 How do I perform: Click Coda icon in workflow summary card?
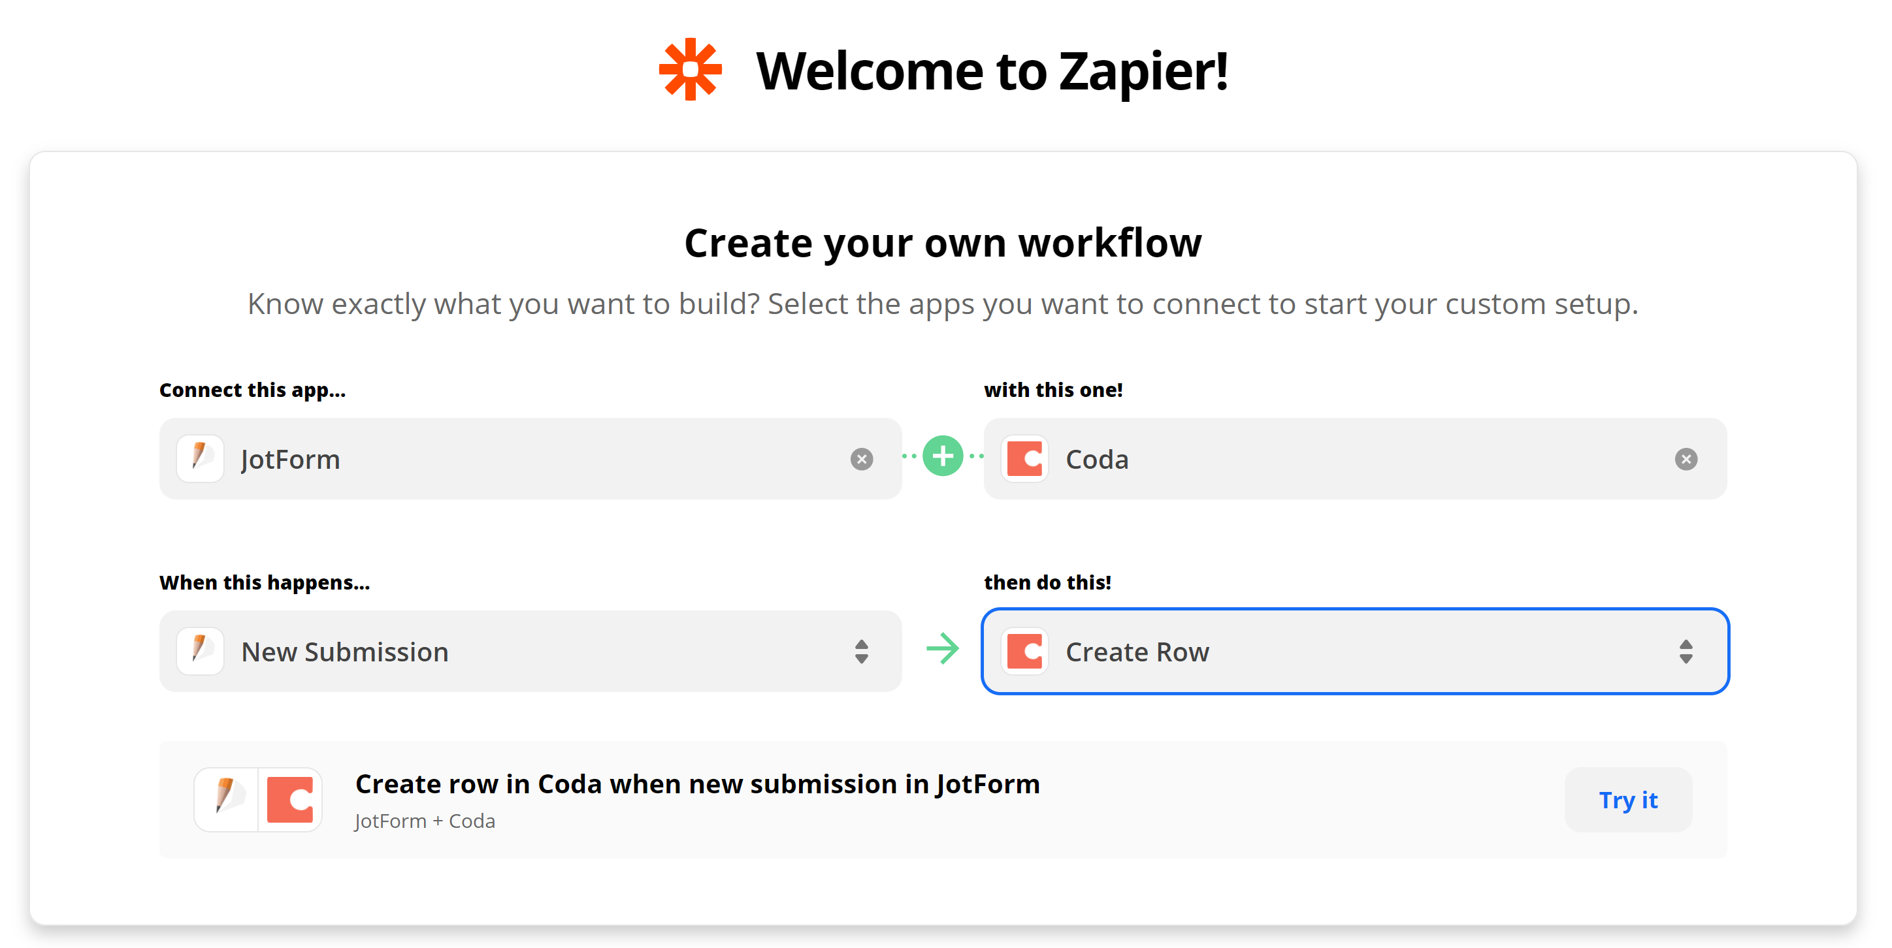tap(289, 799)
